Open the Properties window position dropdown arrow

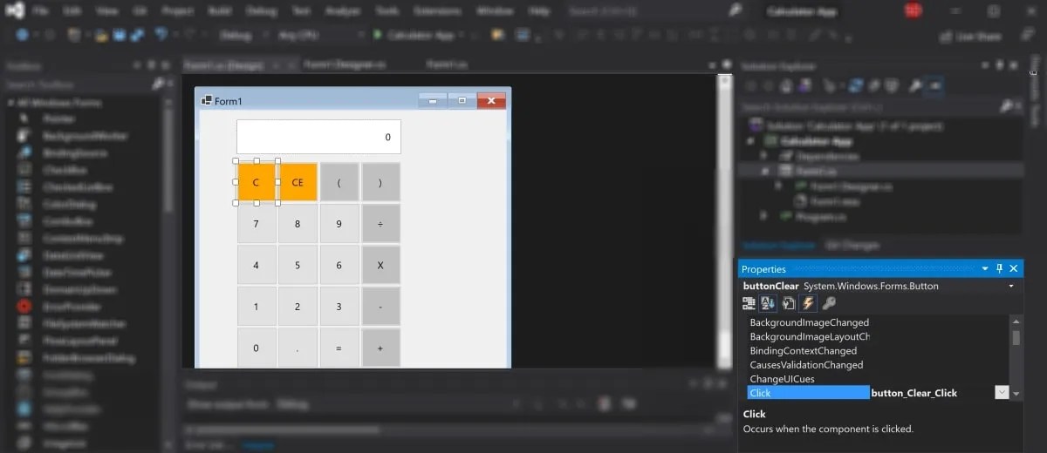coord(985,269)
